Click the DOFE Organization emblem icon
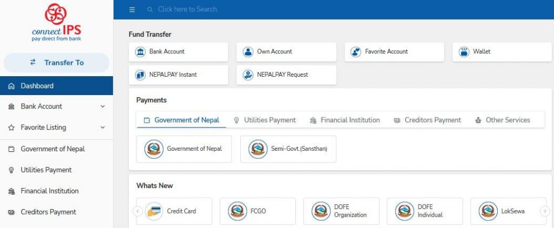 pos(321,211)
